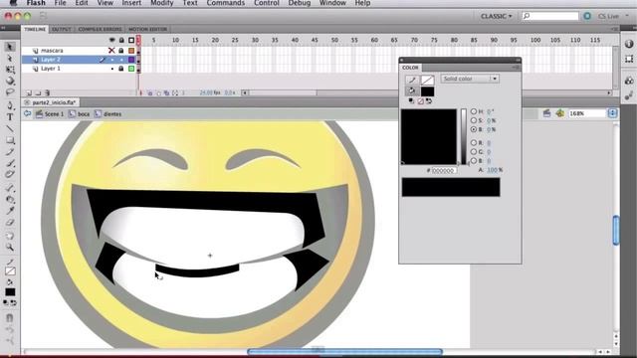This screenshot has width=637, height=358.
Task: Select the H hue radio button
Action: (x=474, y=111)
